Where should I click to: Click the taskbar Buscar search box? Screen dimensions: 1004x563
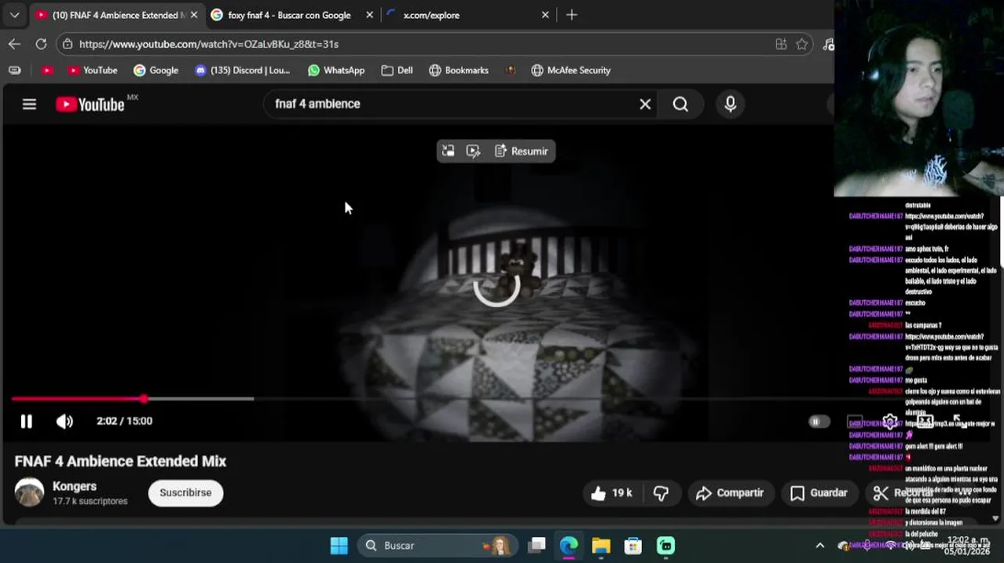438,546
